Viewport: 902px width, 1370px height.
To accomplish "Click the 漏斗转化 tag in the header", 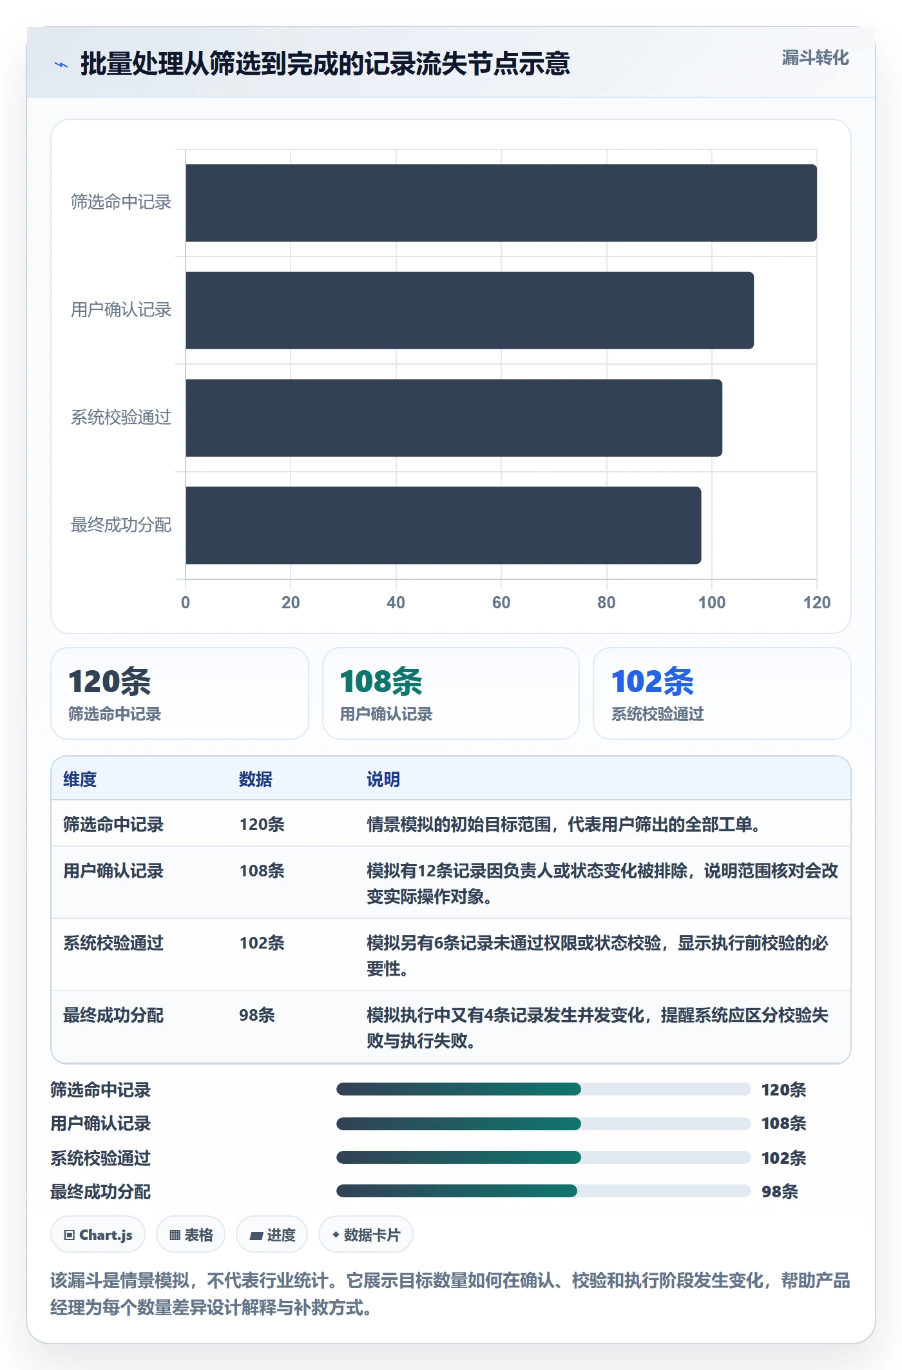I will [x=815, y=58].
